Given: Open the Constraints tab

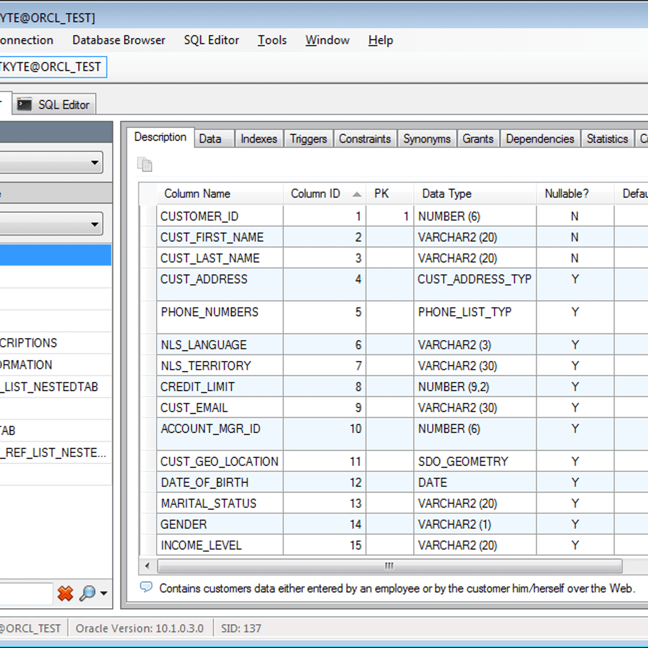Looking at the screenshot, I should (366, 138).
